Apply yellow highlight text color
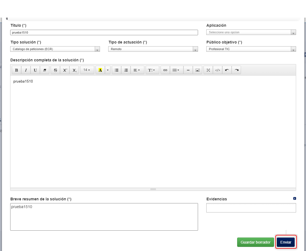The height and width of the screenshot is (251, 306). pyautogui.click(x=100, y=70)
